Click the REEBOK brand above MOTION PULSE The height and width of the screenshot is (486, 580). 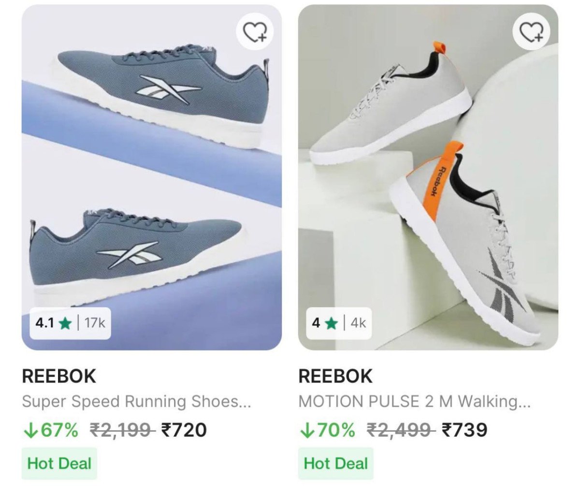[x=335, y=376]
